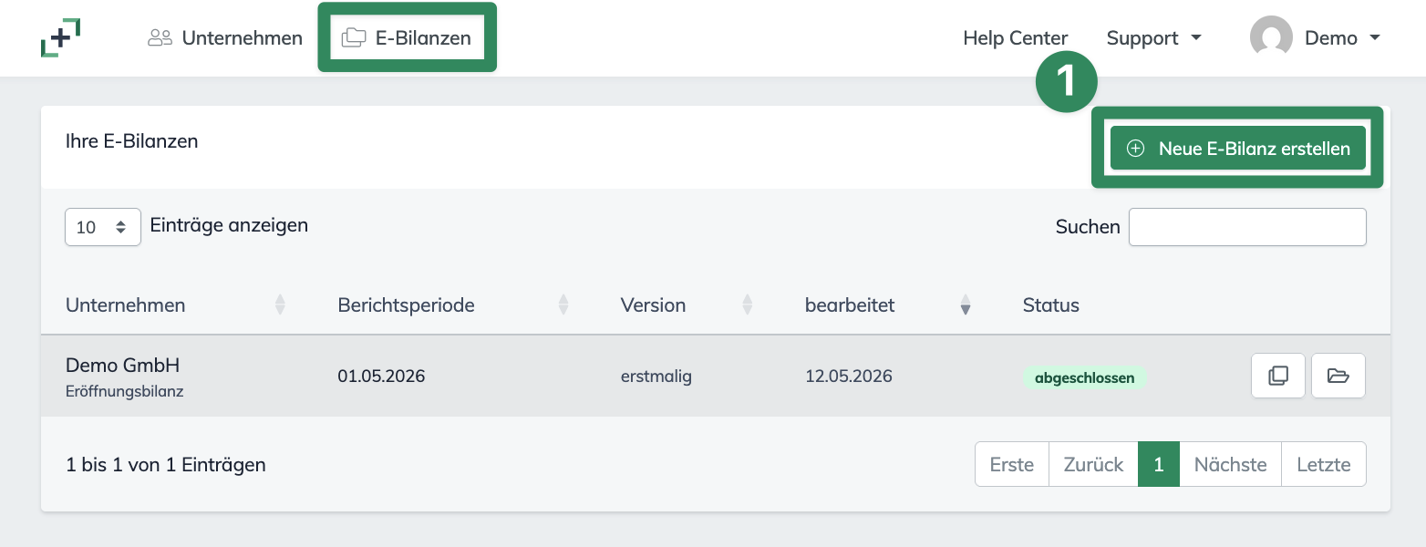Click the Zurück pagination button
This screenshot has width=1426, height=547.
[x=1093, y=464]
